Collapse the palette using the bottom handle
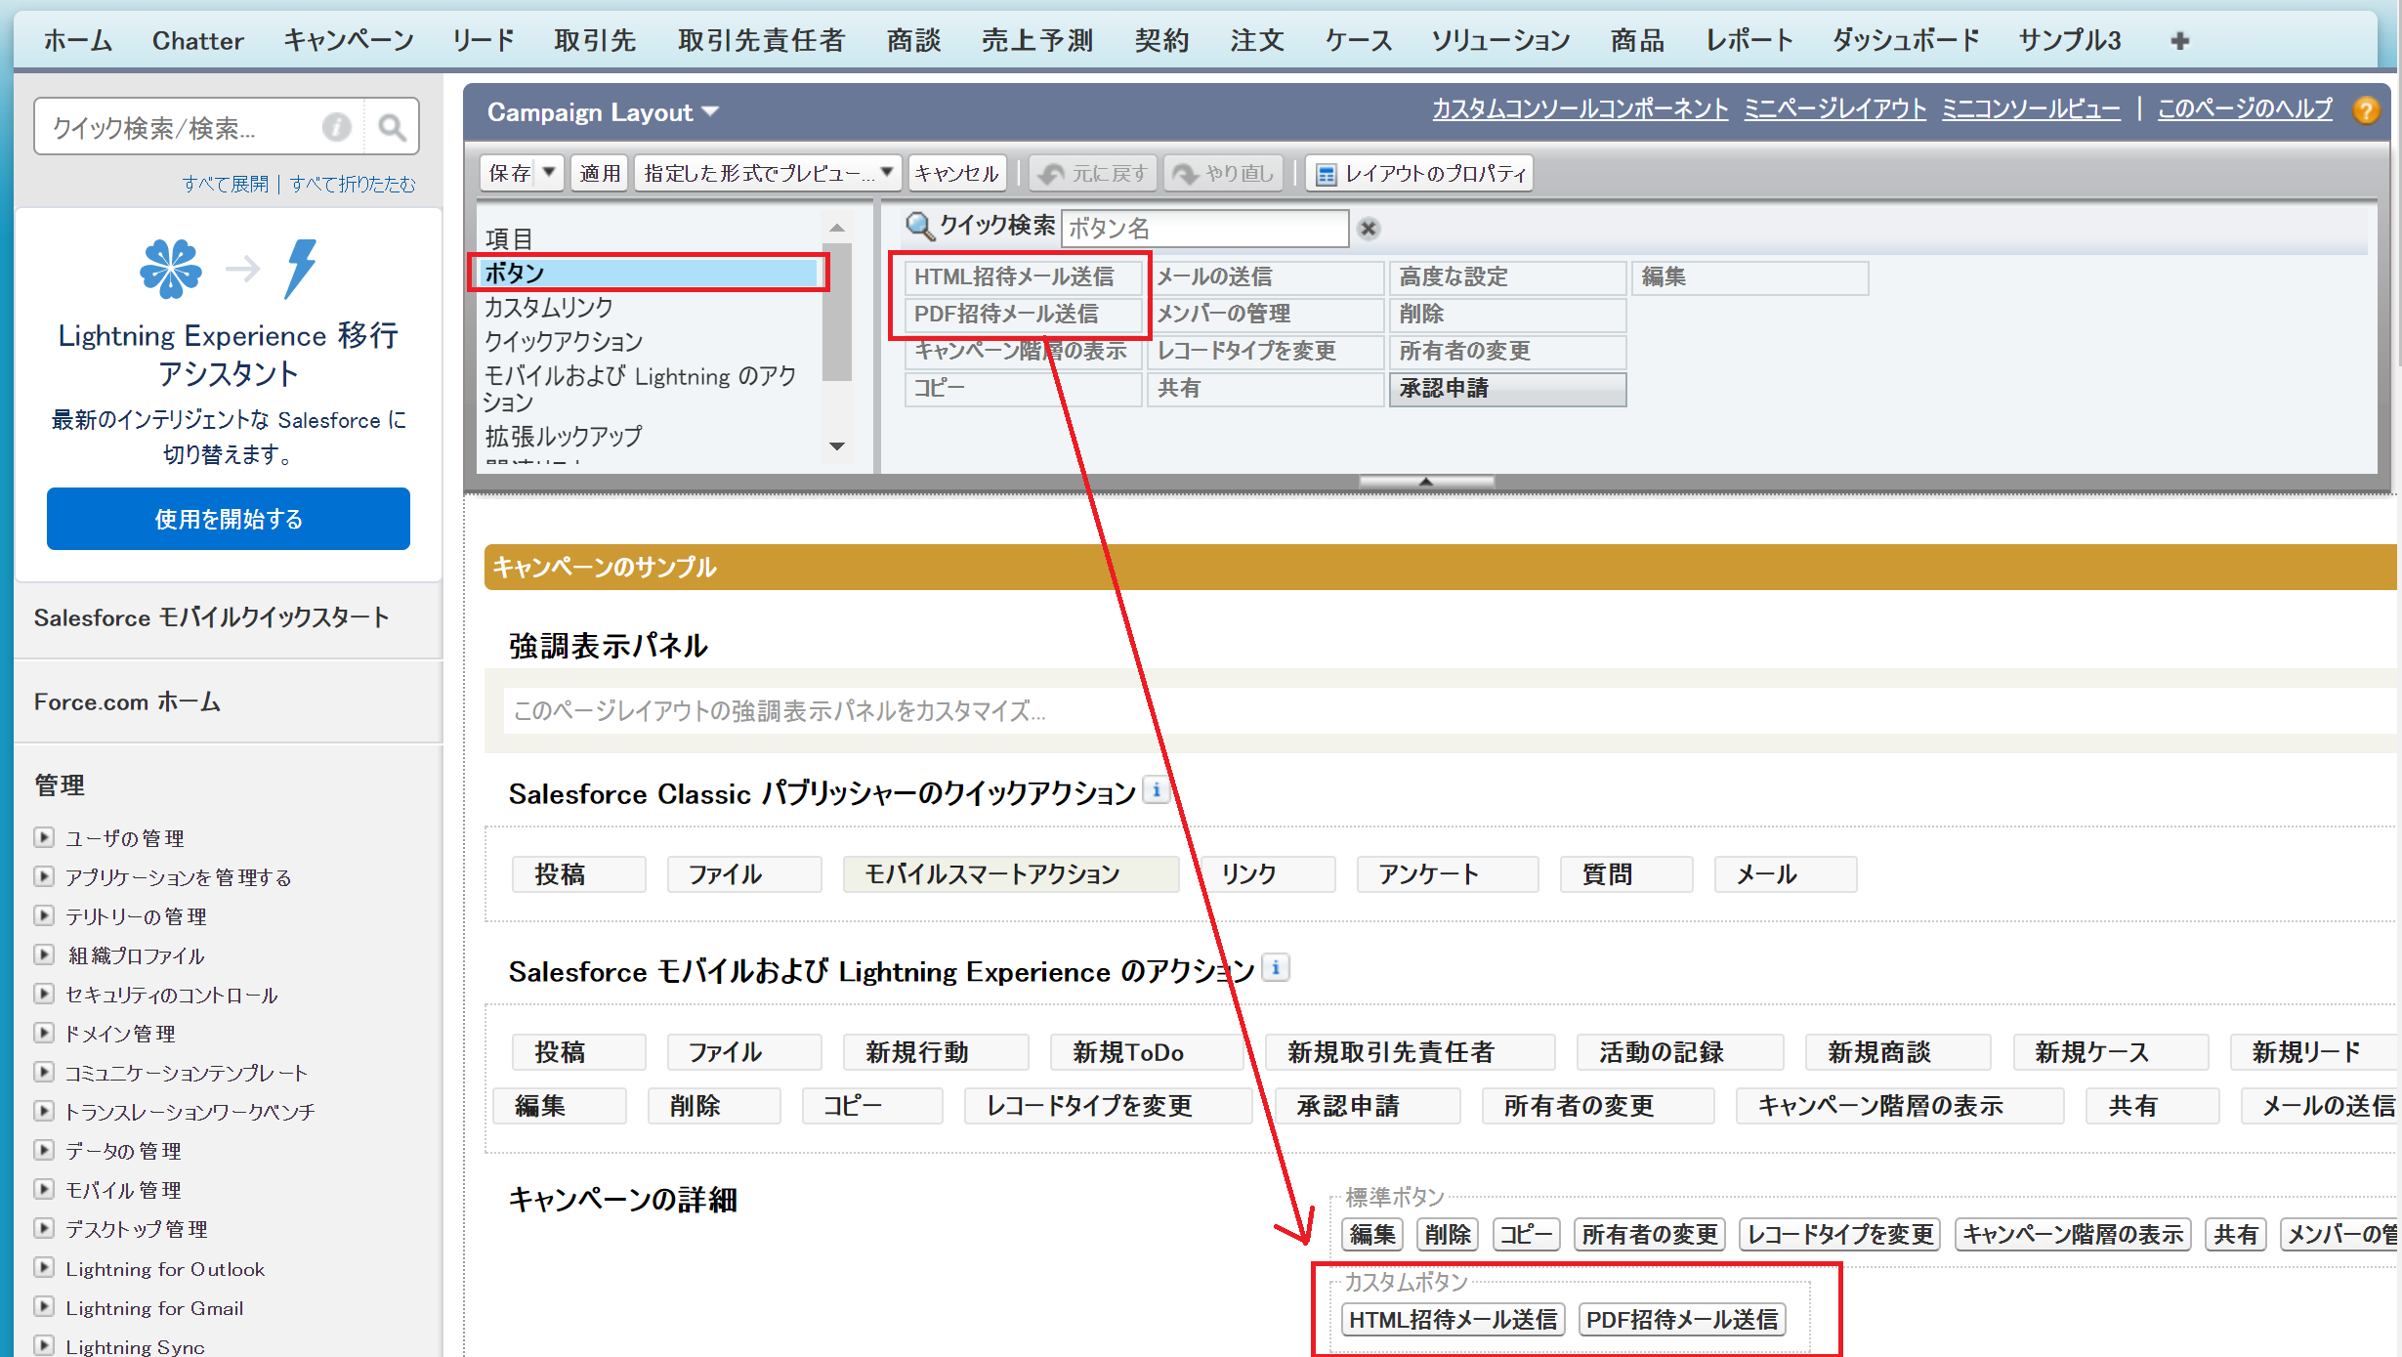 [x=1426, y=482]
